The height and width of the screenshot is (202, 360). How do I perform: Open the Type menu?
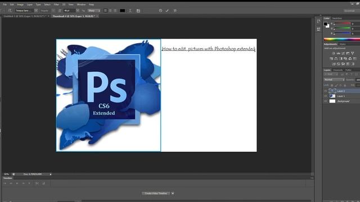click(38, 4)
